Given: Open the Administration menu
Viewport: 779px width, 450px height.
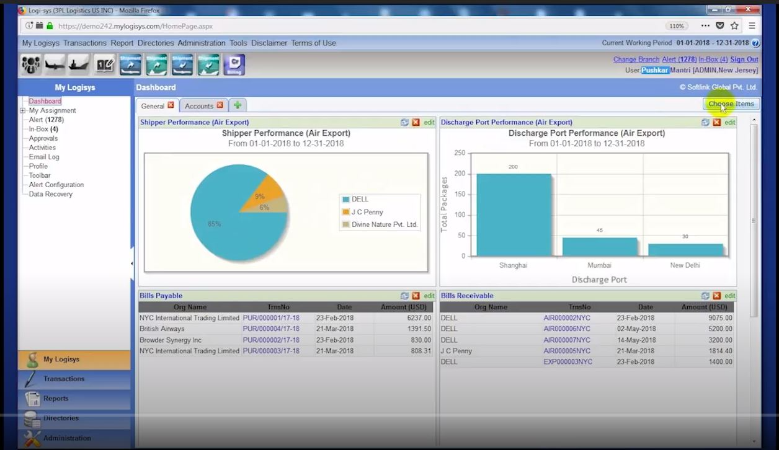Looking at the screenshot, I should [x=202, y=43].
